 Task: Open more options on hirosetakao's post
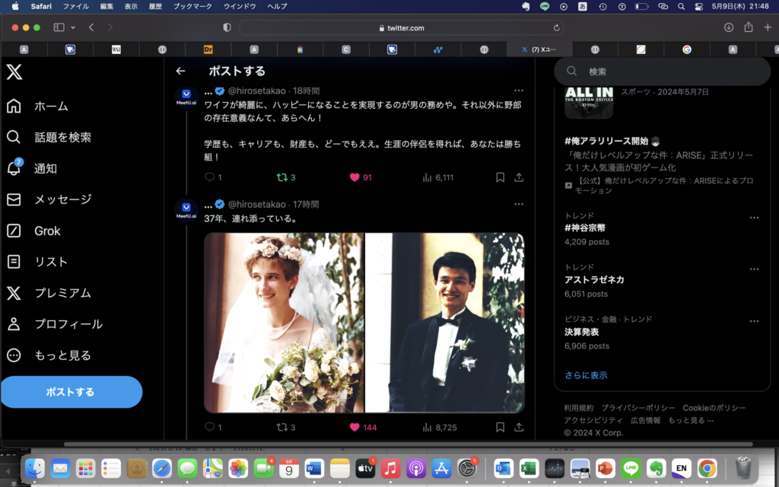click(x=519, y=90)
